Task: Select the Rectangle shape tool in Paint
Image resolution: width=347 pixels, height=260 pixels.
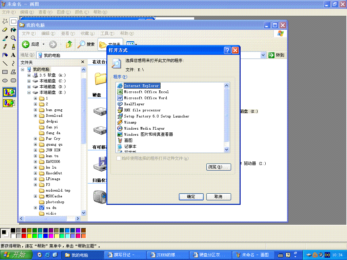Action: (x=5, y=72)
